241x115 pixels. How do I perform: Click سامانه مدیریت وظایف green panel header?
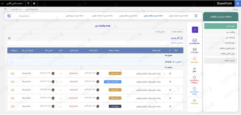pos(221,17)
